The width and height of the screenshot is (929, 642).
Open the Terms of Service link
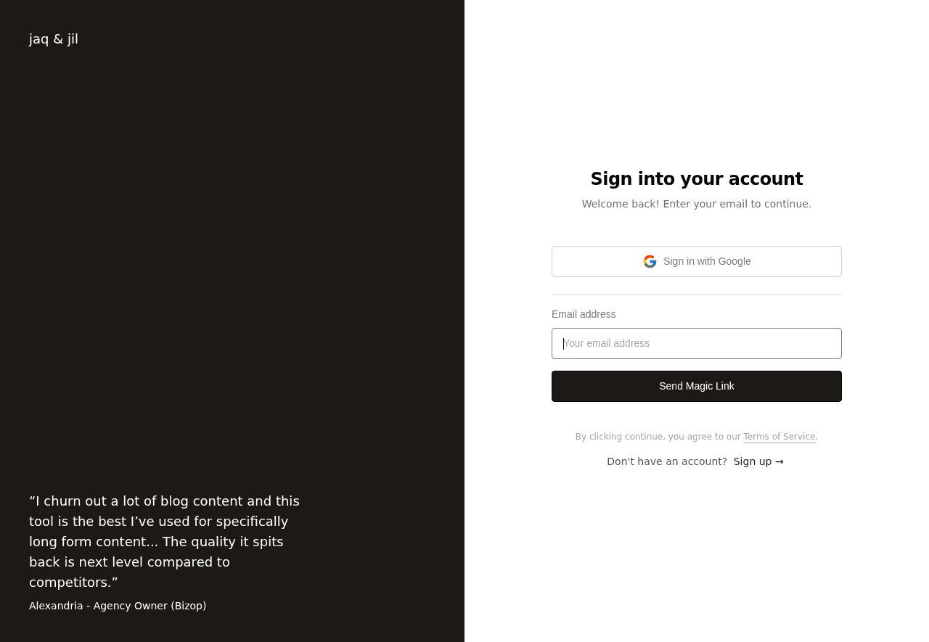(779, 437)
